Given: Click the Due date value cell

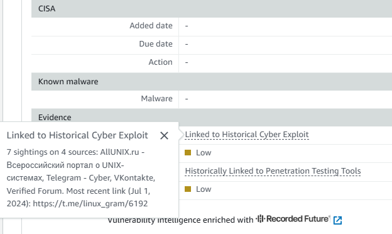Looking at the screenshot, I should pos(285,44).
